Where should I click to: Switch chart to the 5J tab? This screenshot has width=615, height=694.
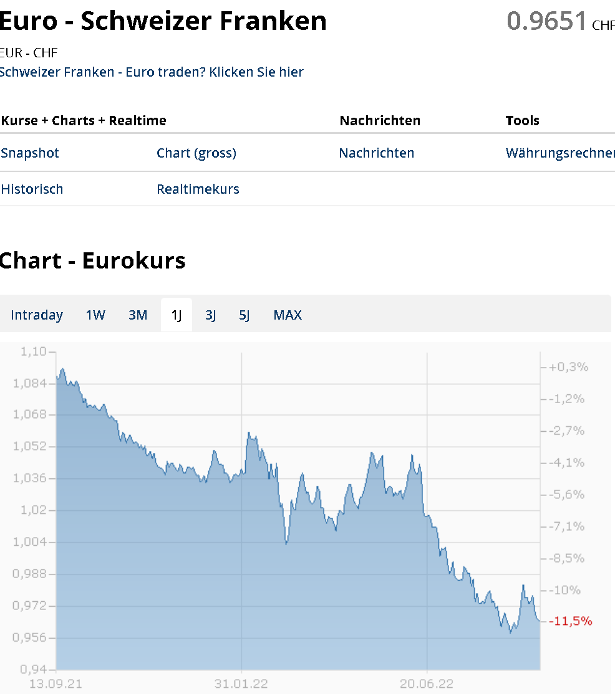[x=244, y=315]
